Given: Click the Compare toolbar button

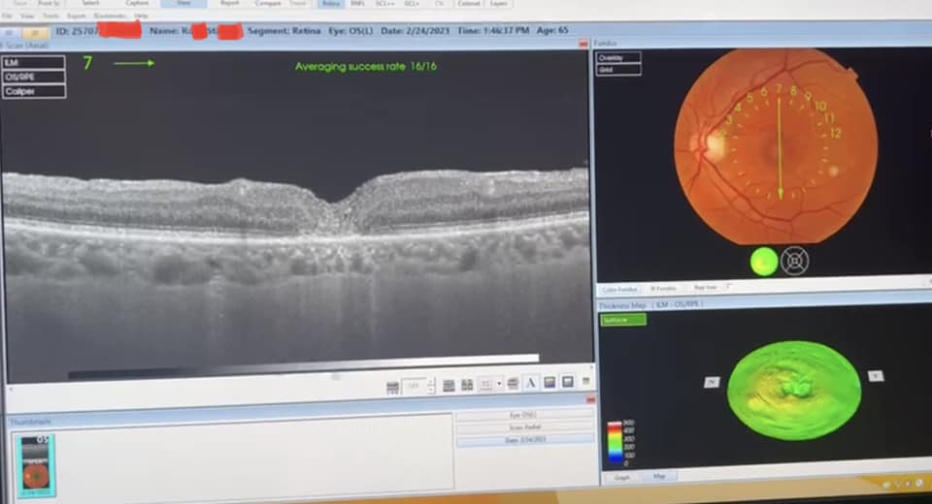Looking at the screenshot, I should coord(270,4).
